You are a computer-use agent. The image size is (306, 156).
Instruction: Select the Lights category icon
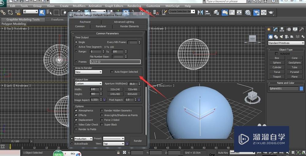(282, 37)
